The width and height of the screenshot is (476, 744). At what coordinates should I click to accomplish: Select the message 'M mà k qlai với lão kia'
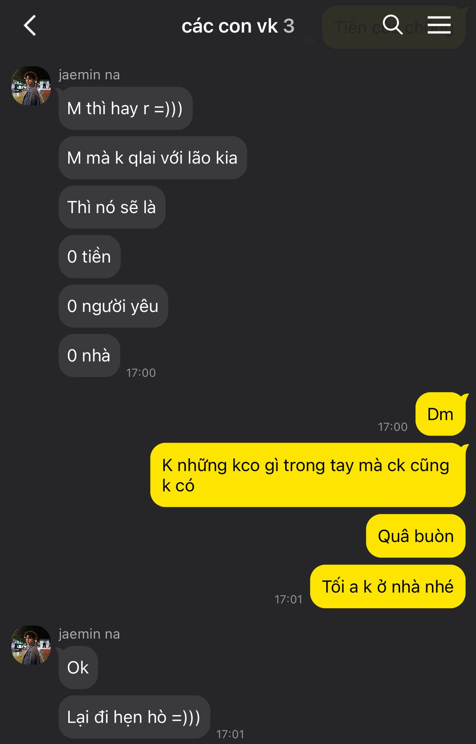coord(153,158)
